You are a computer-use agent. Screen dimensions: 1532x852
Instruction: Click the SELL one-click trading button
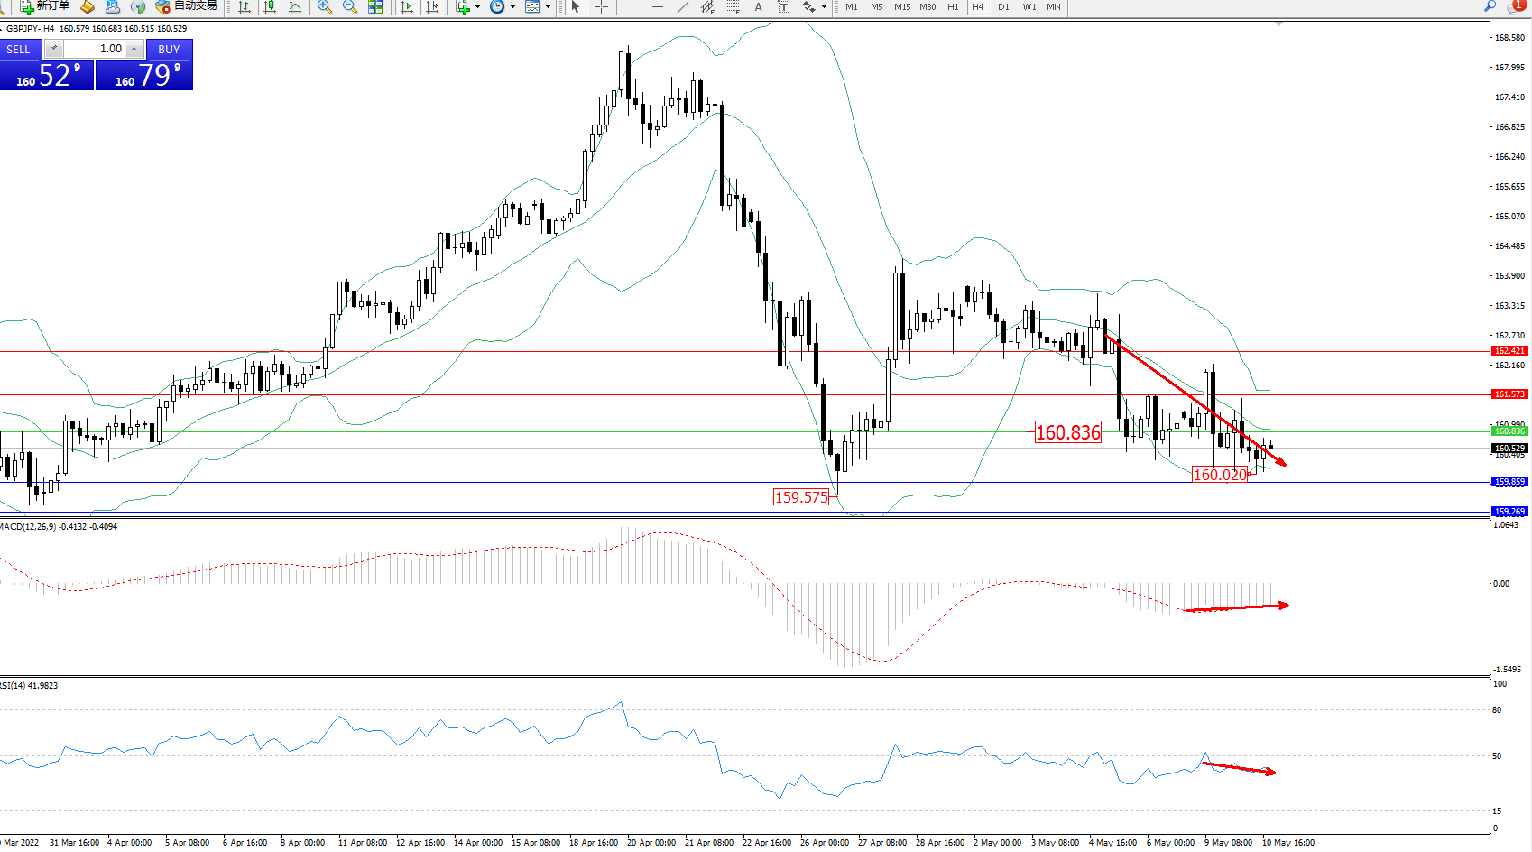click(x=19, y=50)
